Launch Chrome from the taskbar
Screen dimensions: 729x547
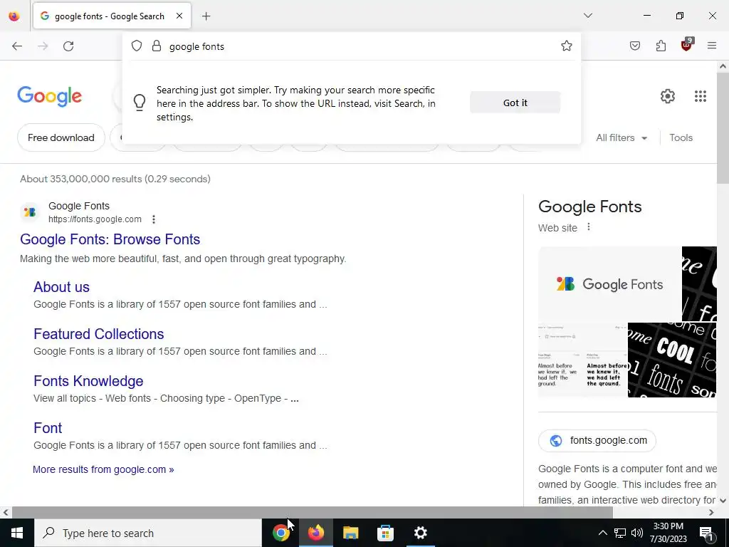click(280, 533)
